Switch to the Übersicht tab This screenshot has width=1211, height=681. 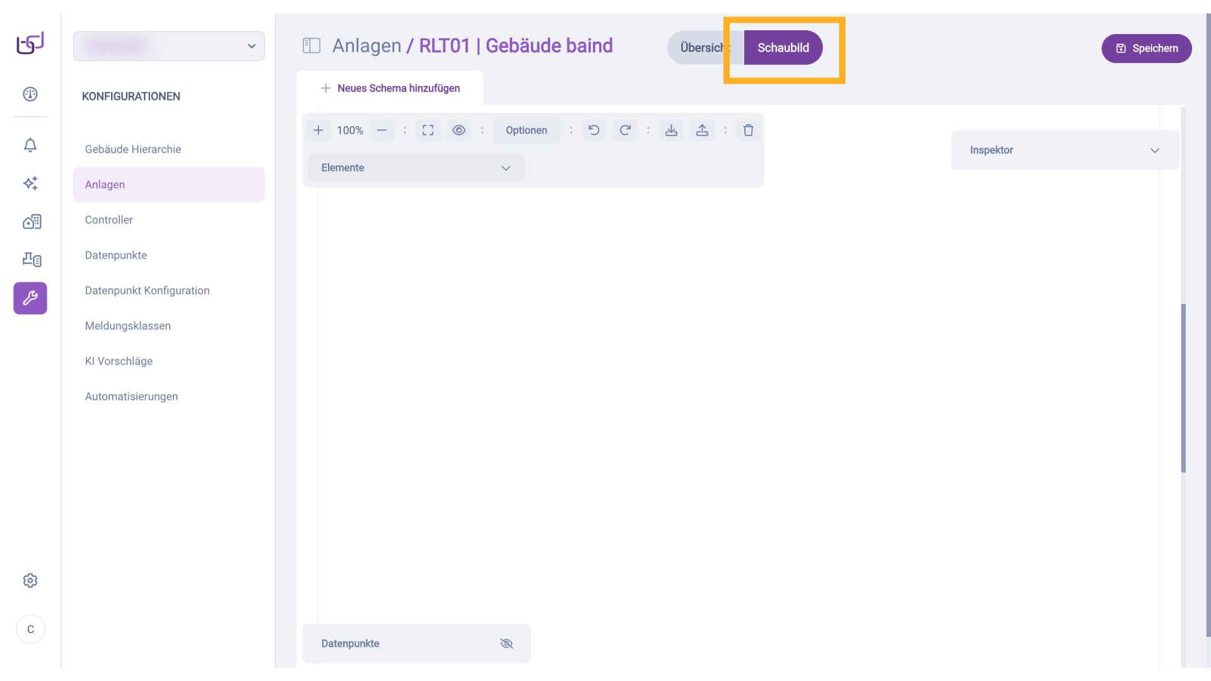(x=703, y=48)
